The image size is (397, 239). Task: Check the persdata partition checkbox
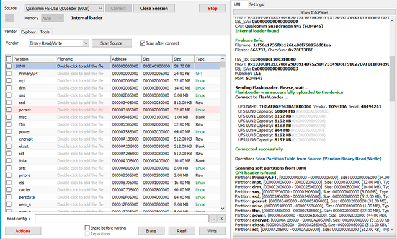[9, 197]
